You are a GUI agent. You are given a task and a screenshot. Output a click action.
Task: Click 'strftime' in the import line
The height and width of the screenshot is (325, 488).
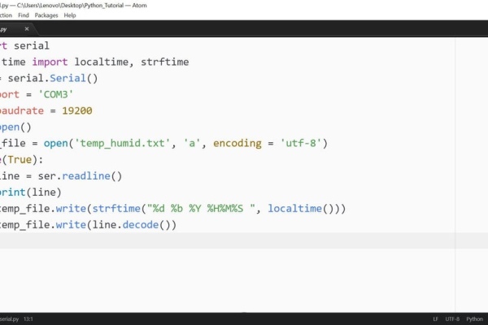pyautogui.click(x=164, y=62)
